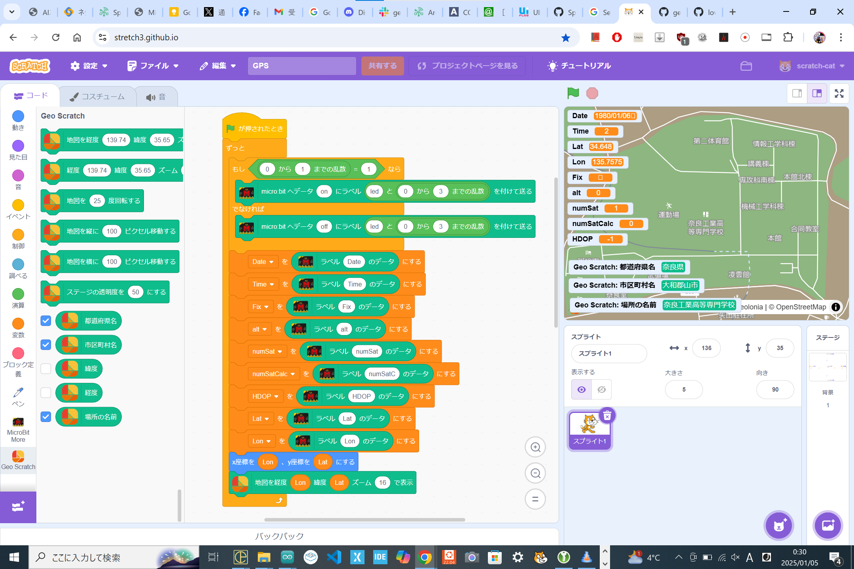Zoom in on the code workspace
Image resolution: width=854 pixels, height=569 pixels.
point(535,447)
